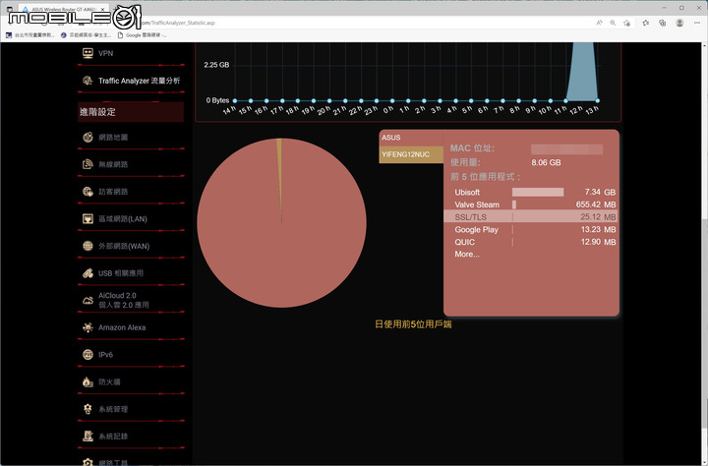708x466 pixels.
Task: Click the browser profile avatar icon
Action: coord(679,23)
